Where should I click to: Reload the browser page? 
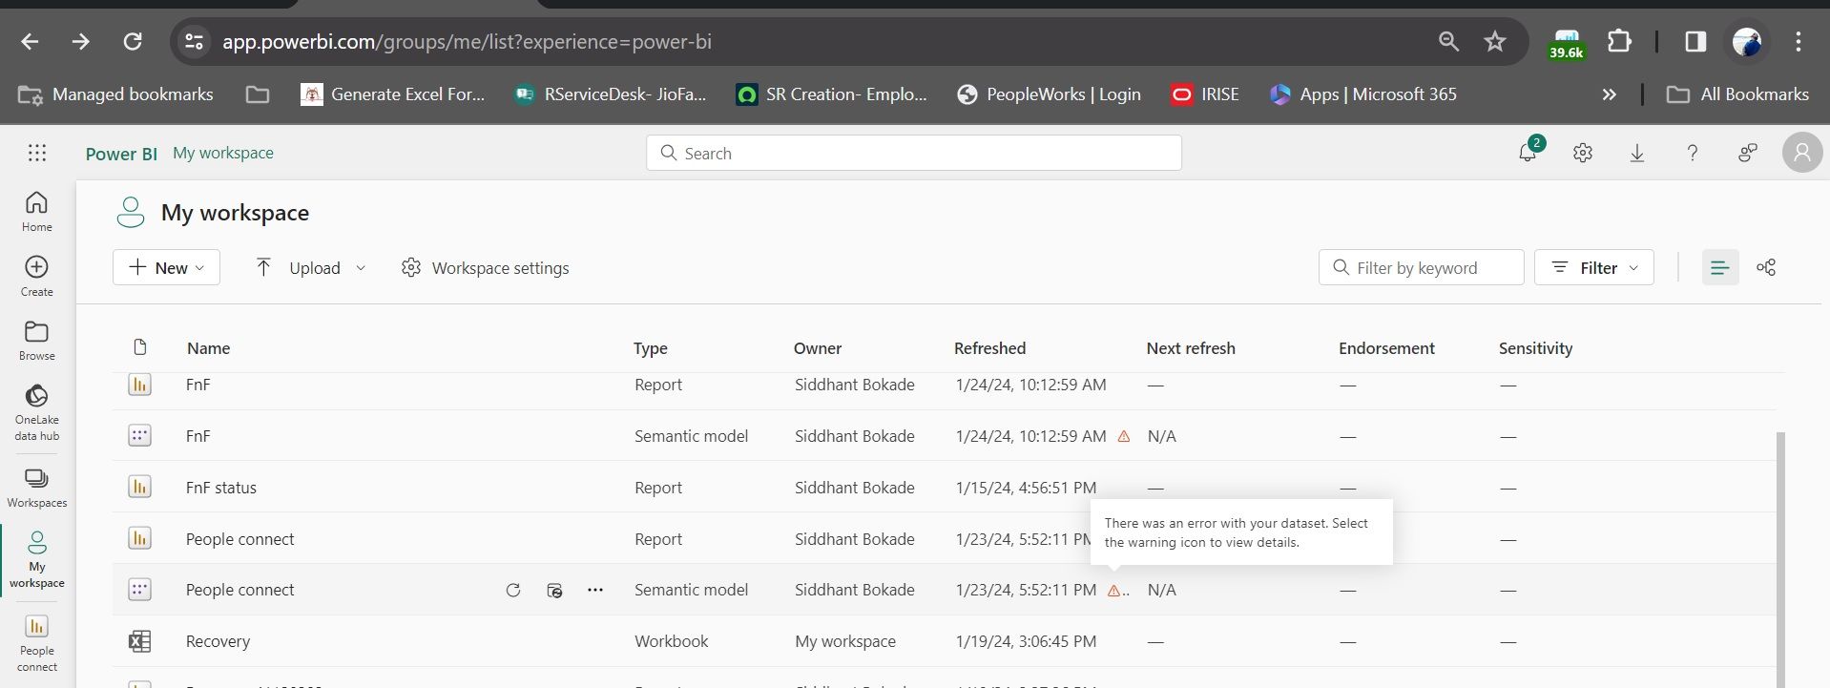click(x=133, y=41)
